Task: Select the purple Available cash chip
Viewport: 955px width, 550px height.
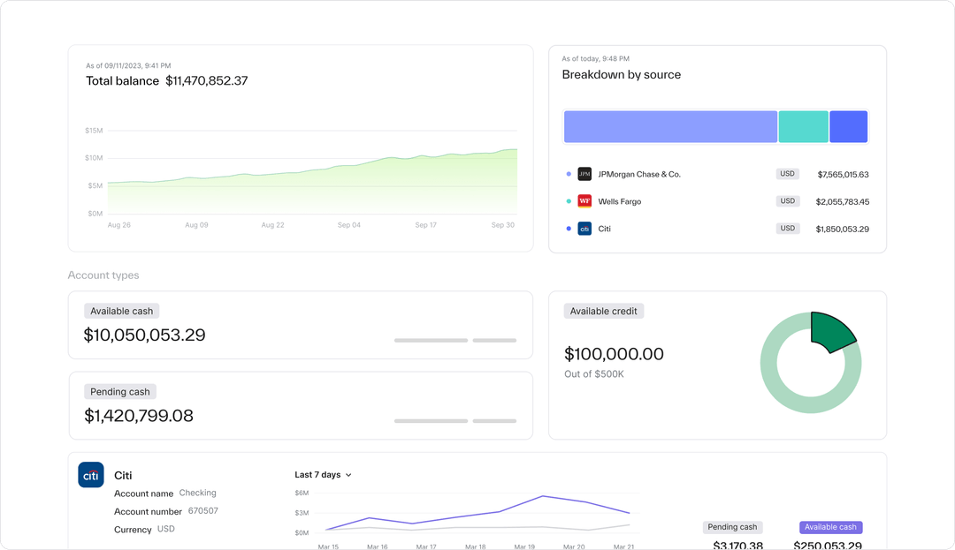Action: click(x=830, y=527)
